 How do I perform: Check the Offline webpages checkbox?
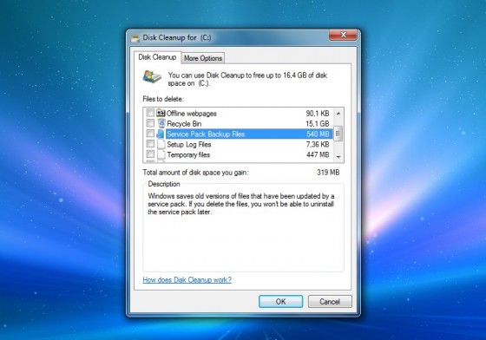(x=150, y=113)
